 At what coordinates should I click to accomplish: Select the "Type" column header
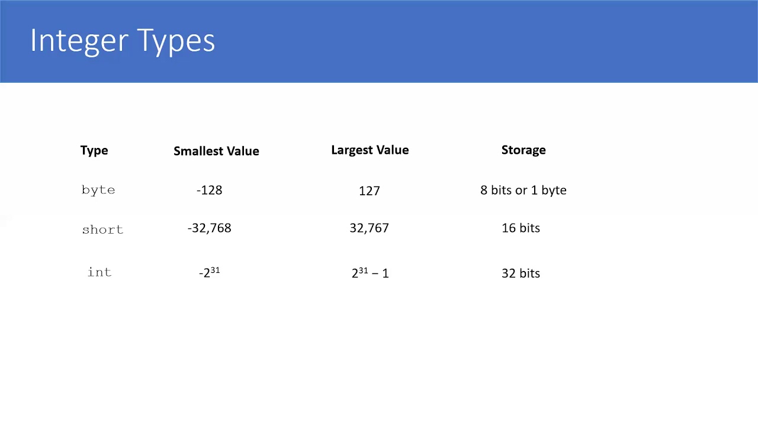(94, 150)
